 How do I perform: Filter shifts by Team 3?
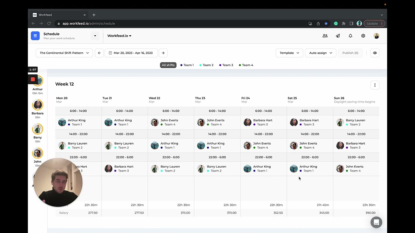226,65
